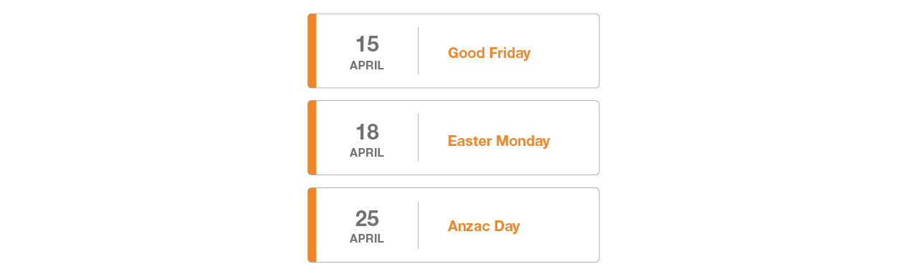Click empty space right of Easter Monday text
The width and height of the screenshot is (903, 274).
575,139
